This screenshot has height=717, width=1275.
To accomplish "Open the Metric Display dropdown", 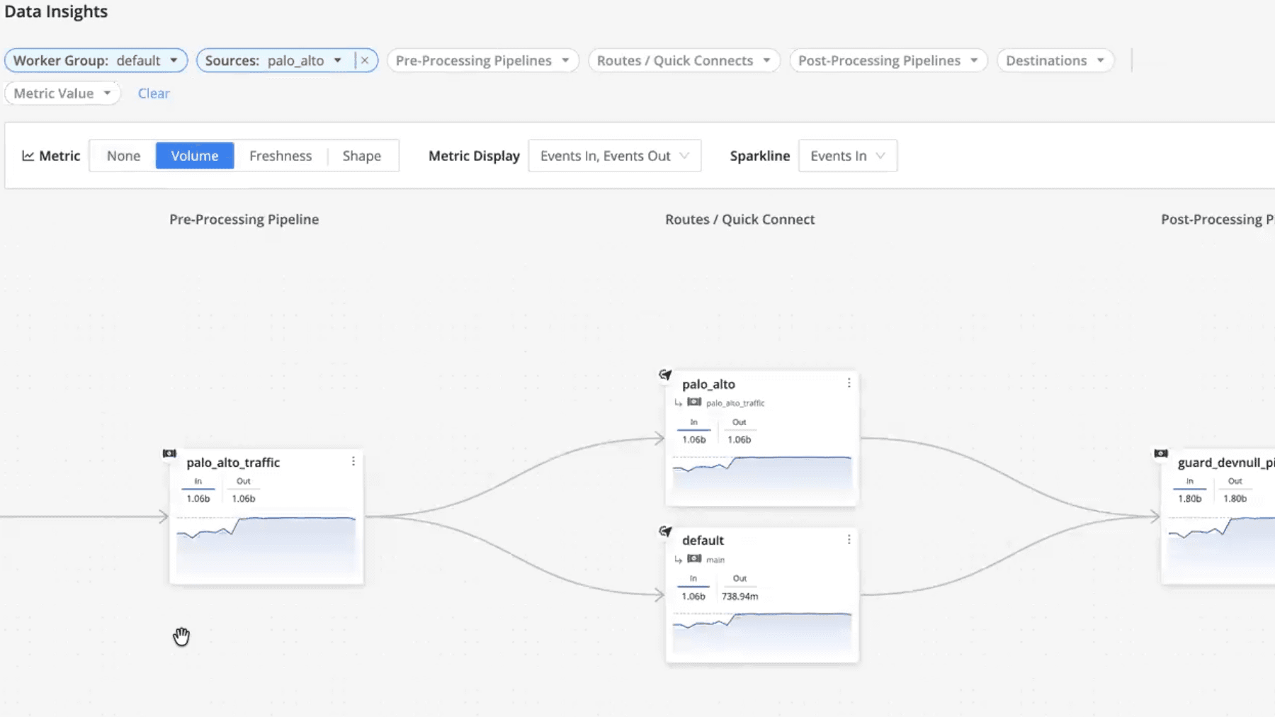I will tap(613, 155).
